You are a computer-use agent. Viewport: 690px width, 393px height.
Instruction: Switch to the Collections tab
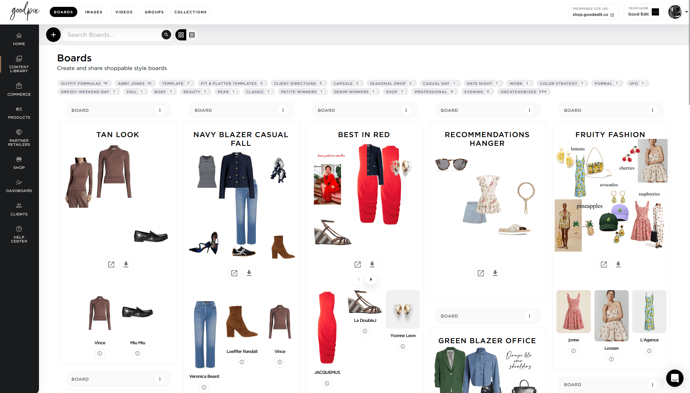(x=190, y=12)
